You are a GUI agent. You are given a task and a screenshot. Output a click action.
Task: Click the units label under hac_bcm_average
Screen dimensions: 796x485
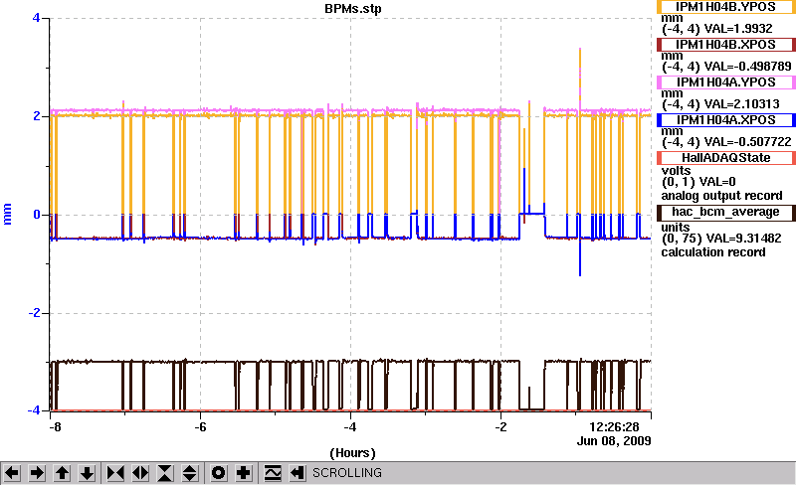676,228
